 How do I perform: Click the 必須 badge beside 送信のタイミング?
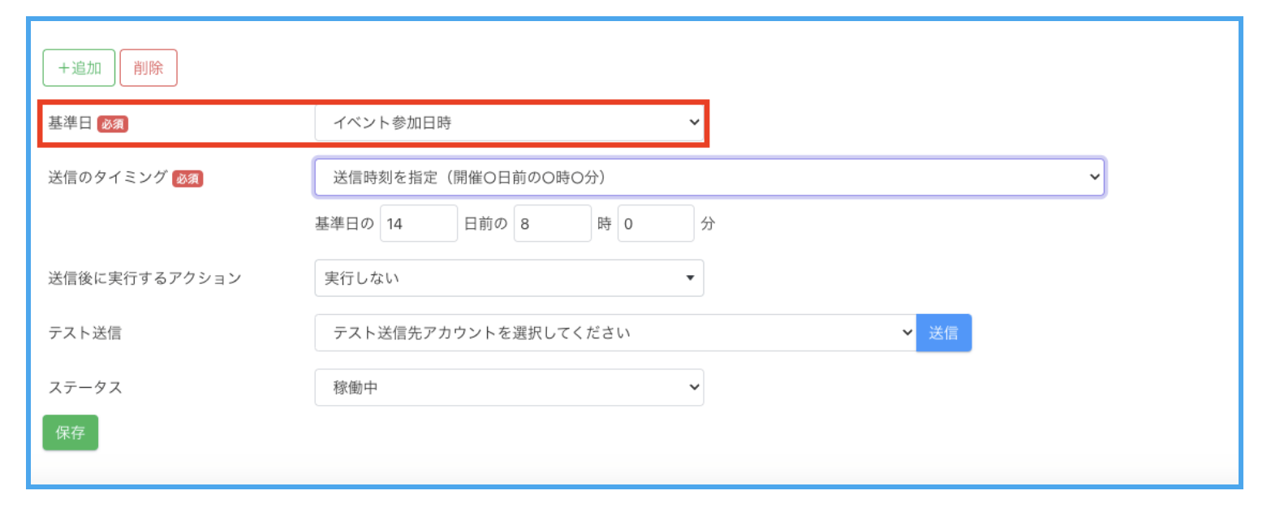click(x=187, y=179)
